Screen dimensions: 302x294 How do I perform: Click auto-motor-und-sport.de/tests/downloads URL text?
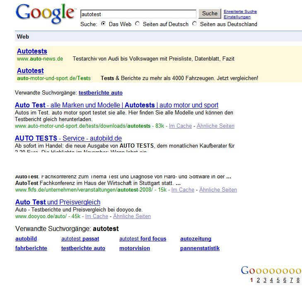(82, 126)
